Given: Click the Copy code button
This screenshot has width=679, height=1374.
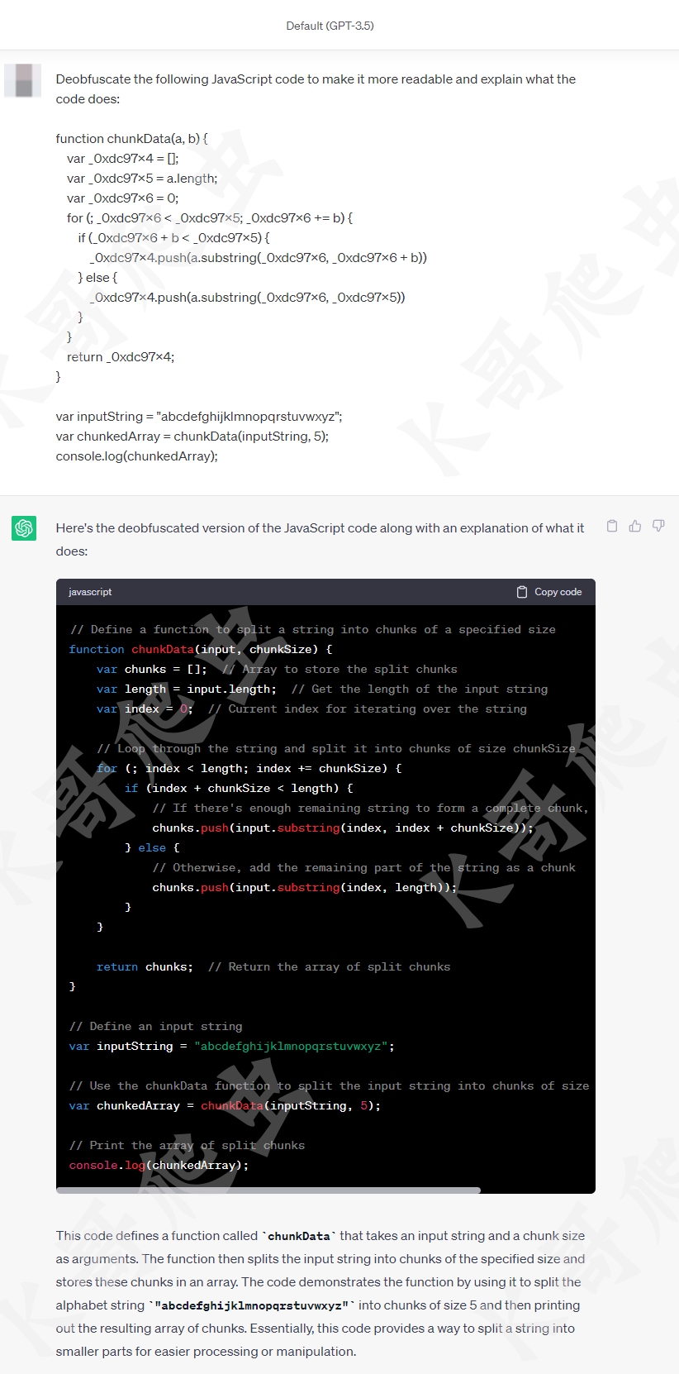Looking at the screenshot, I should tap(549, 592).
